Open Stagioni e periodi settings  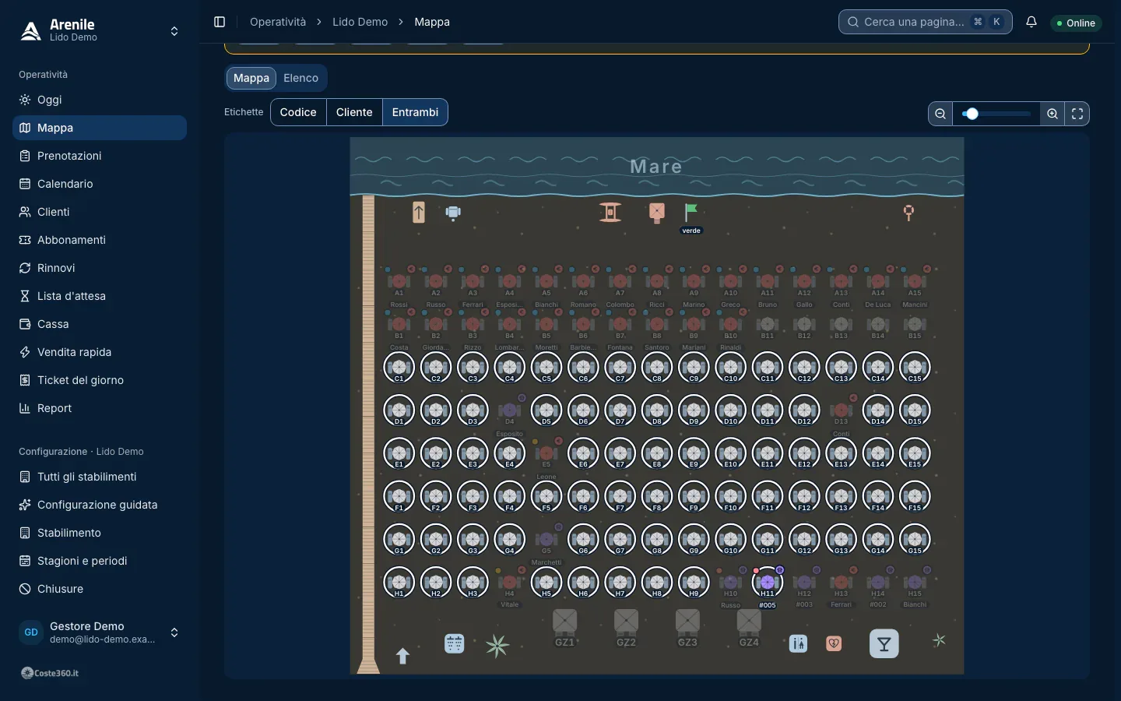100,561
